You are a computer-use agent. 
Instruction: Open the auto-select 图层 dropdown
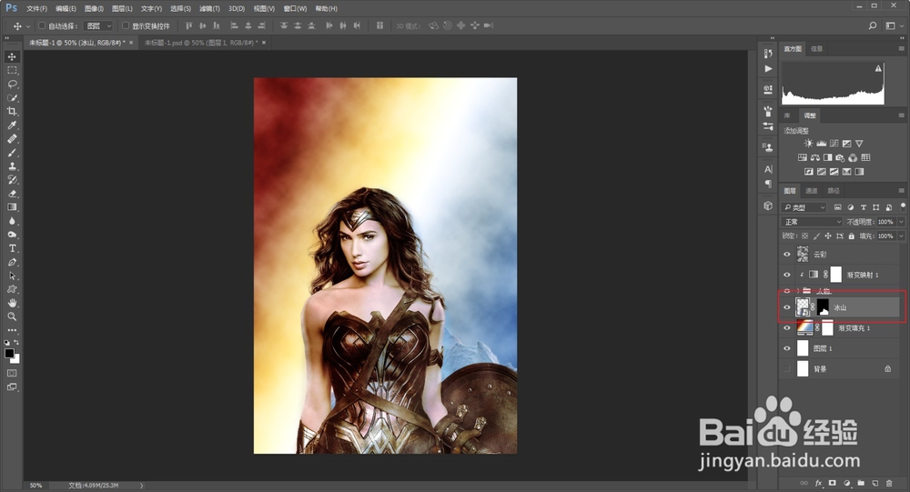98,26
